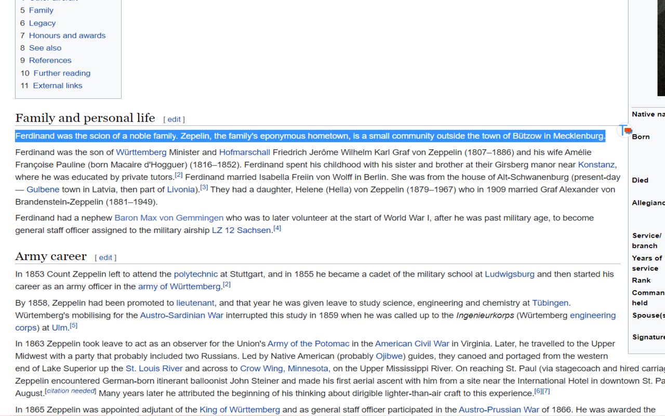Open citation footnote 4 after Sachsen
665x416 pixels.
[277, 228]
